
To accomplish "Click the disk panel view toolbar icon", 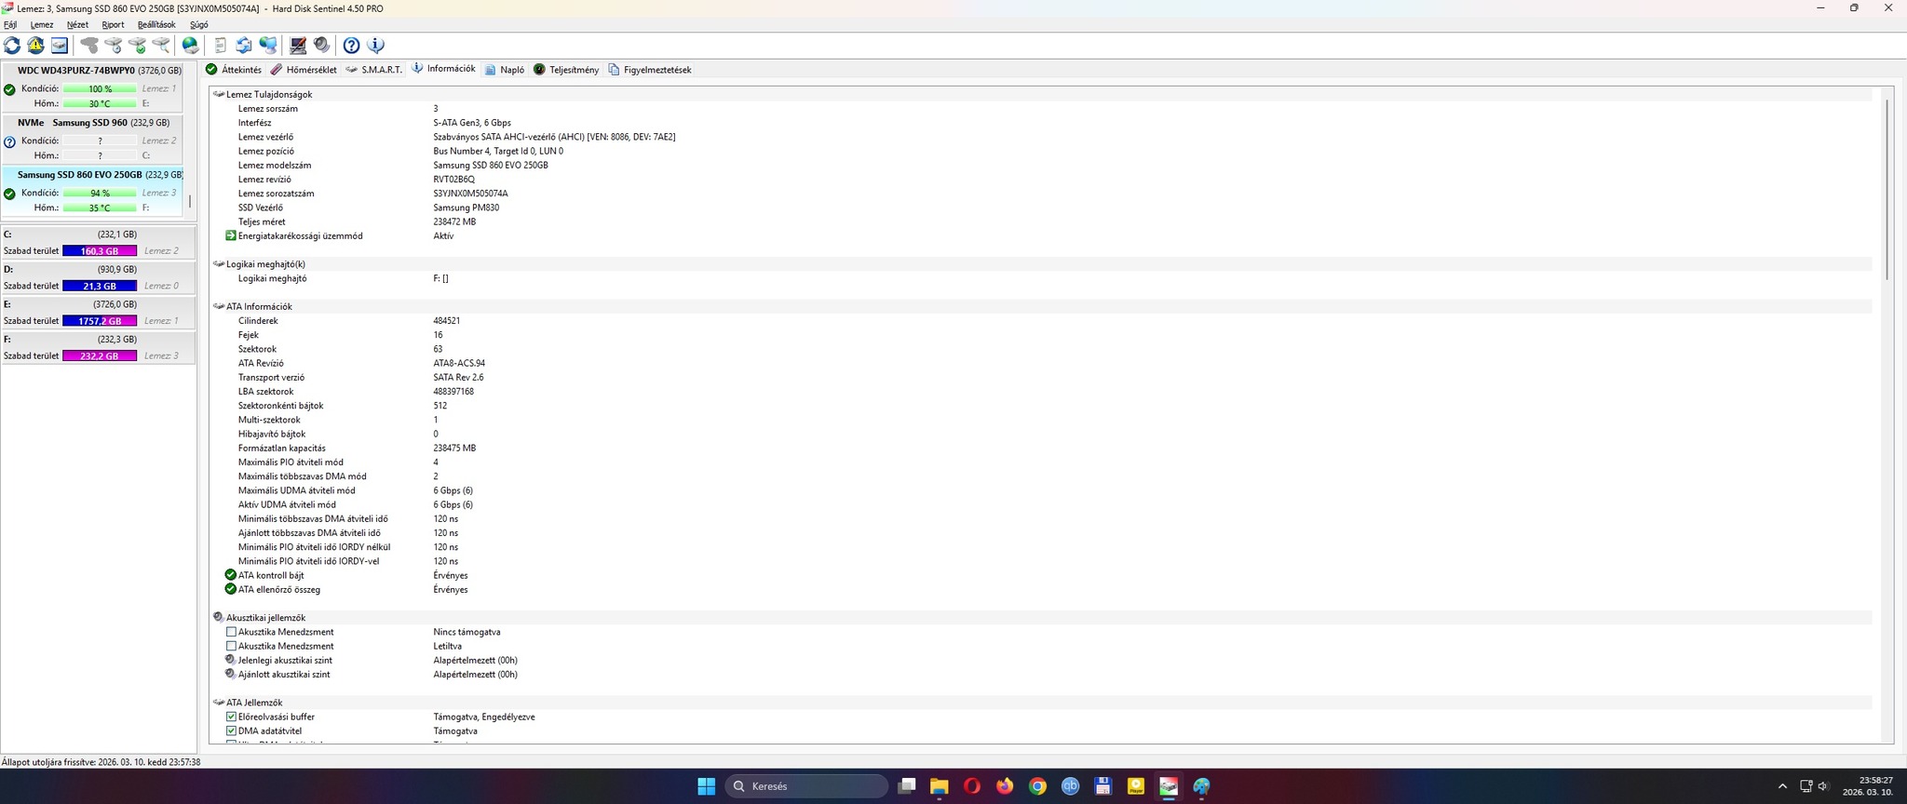I will [60, 45].
